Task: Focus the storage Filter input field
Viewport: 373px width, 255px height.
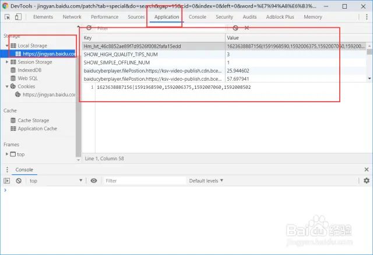Action: (x=161, y=28)
